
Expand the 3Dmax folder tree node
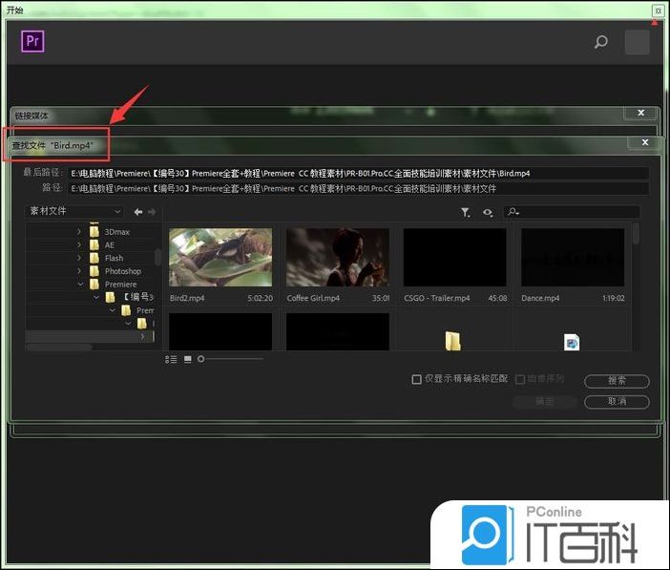[79, 232]
